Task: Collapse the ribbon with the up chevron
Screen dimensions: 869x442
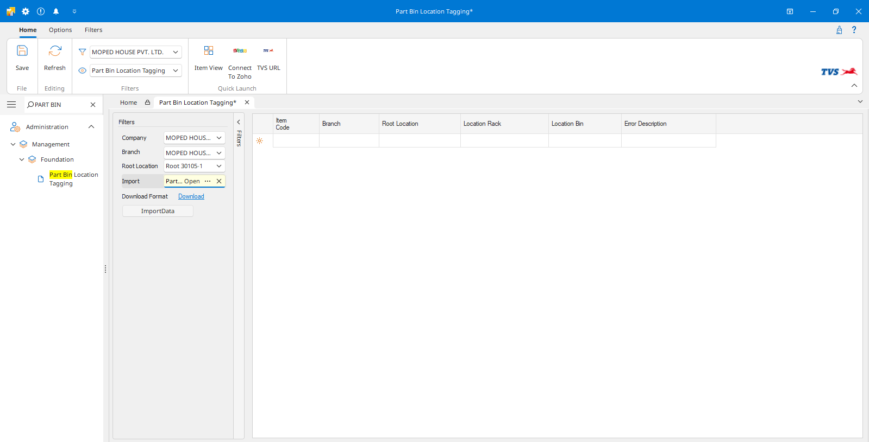Action: point(854,86)
